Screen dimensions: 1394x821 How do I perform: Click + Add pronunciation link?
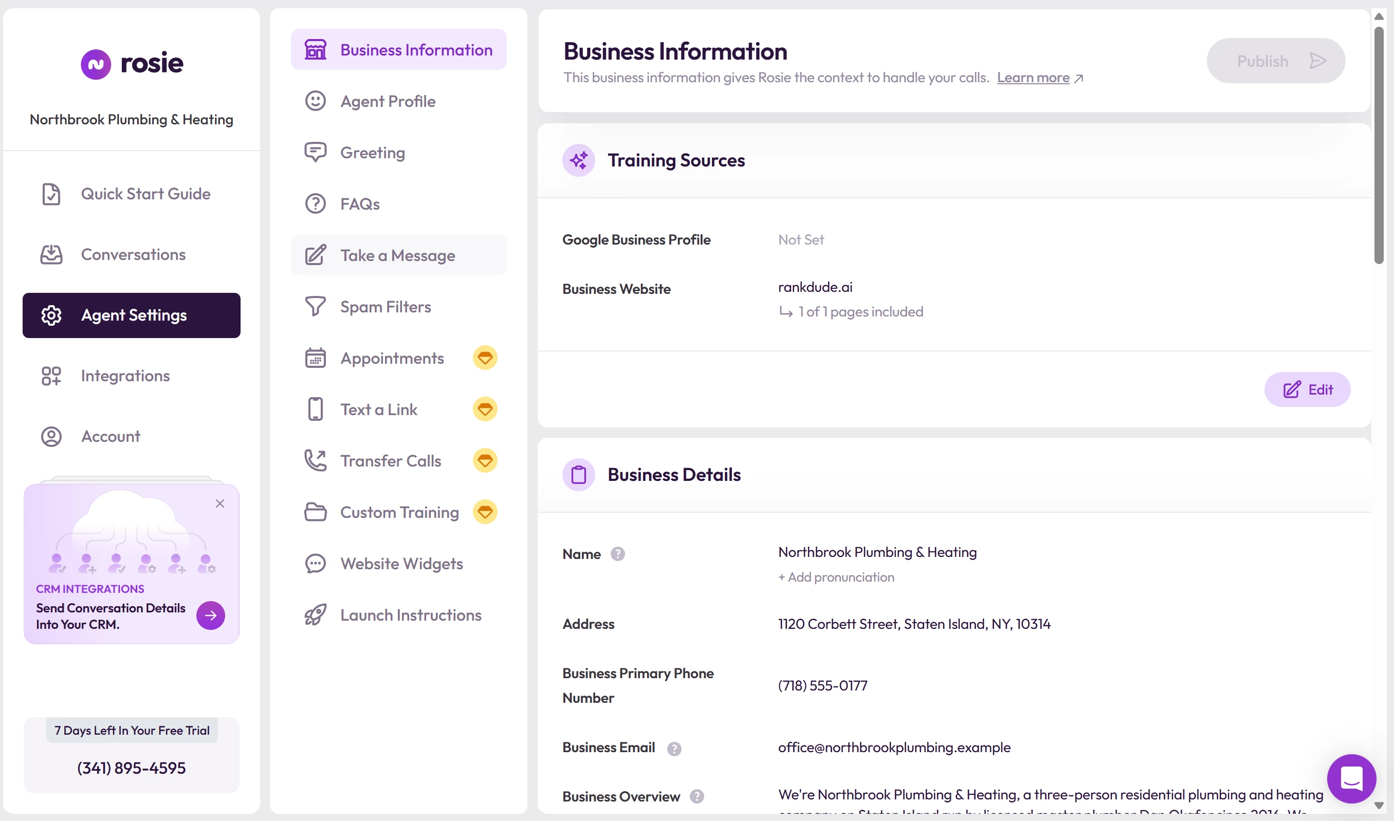(x=836, y=577)
